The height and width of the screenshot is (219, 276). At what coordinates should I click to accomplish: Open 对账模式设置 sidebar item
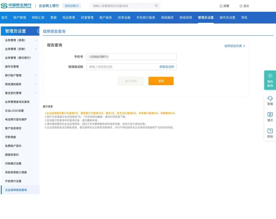[x=20, y=163]
